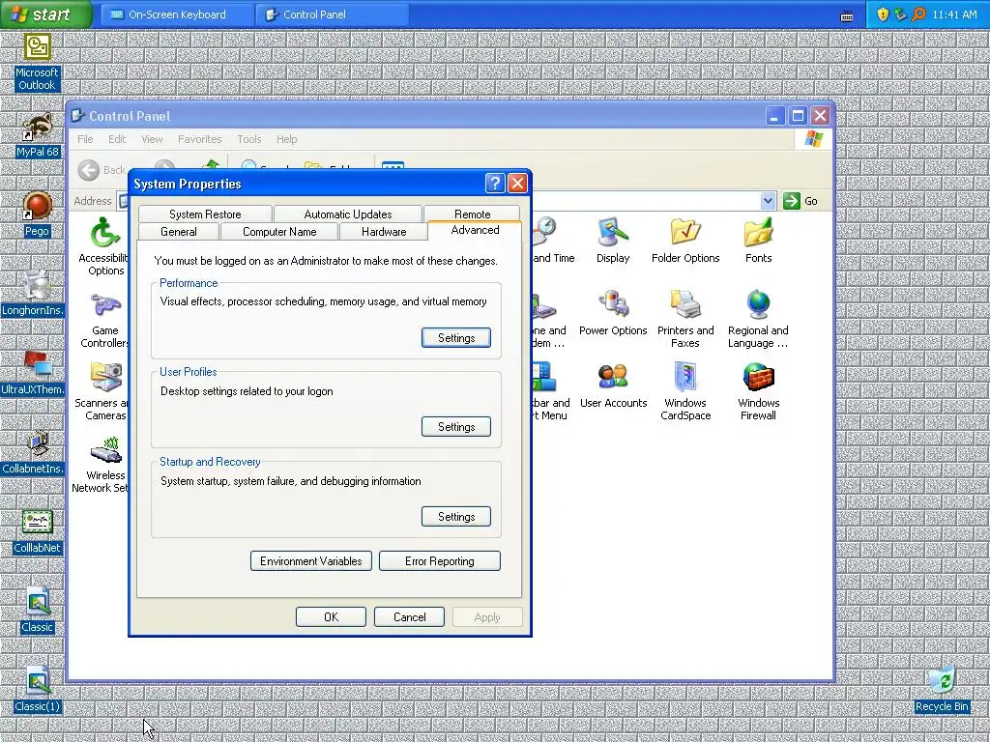This screenshot has height=742, width=990.
Task: Open the Help menu in Control Panel
Action: pos(286,139)
